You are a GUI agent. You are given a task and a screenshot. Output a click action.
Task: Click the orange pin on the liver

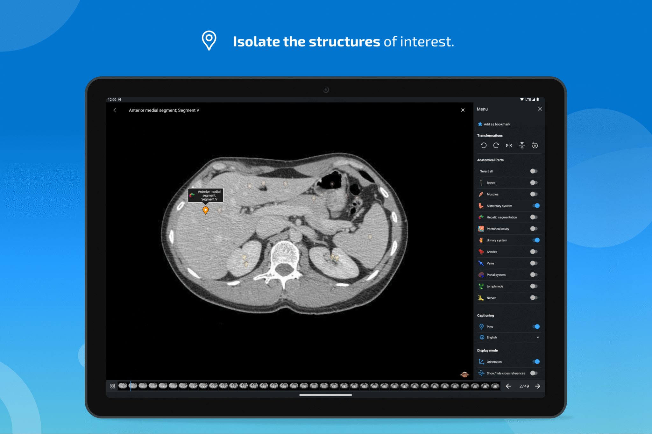coord(205,210)
